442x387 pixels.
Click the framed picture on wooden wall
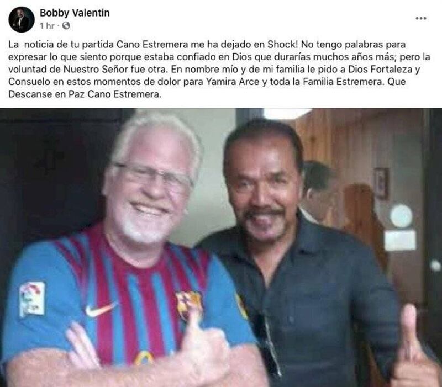pos(381,183)
